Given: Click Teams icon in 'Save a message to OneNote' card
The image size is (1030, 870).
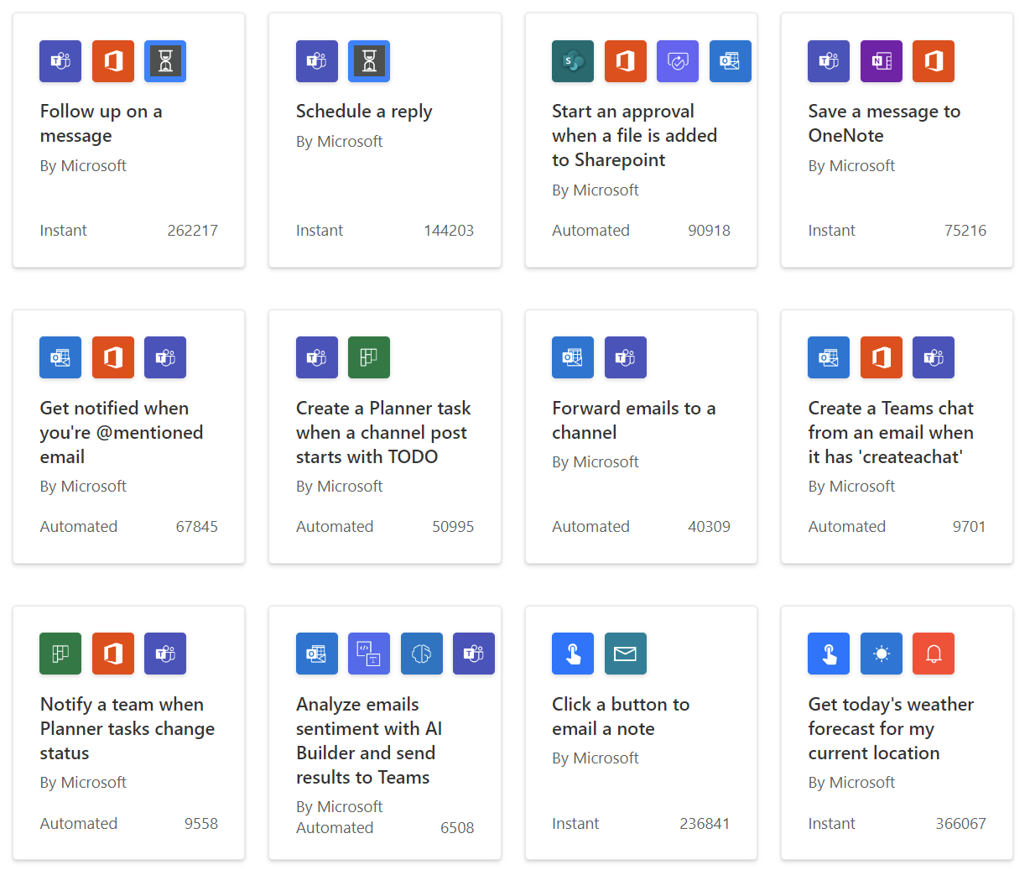Looking at the screenshot, I should pos(829,61).
